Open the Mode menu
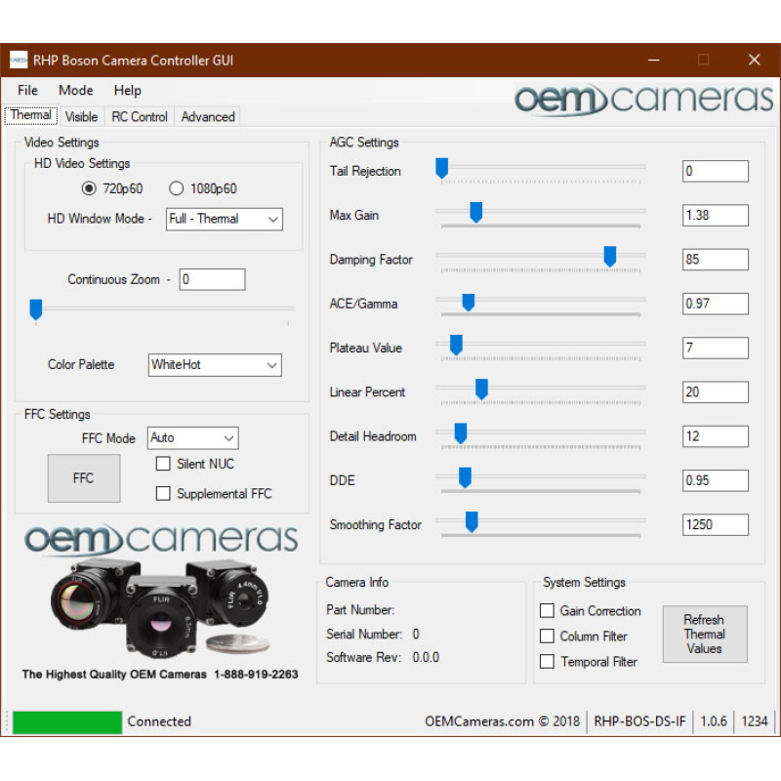Viewport: 781px width, 781px height. pyautogui.click(x=76, y=90)
